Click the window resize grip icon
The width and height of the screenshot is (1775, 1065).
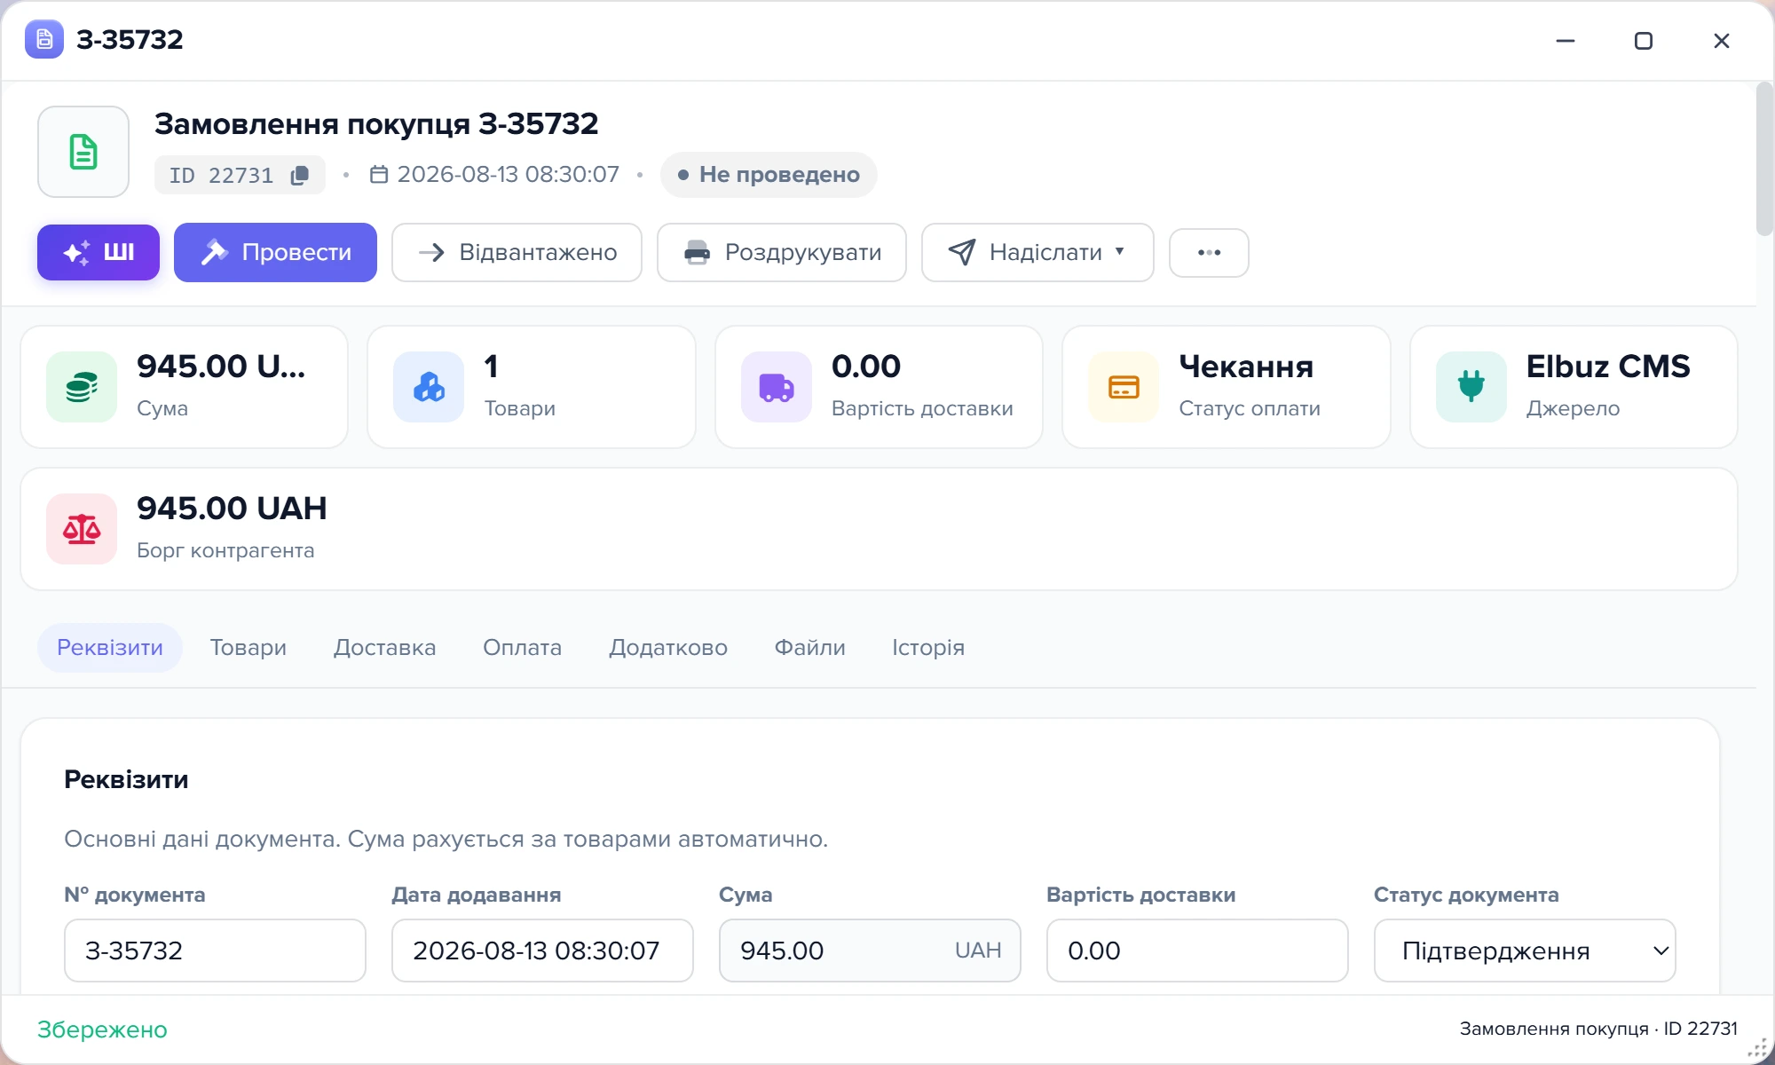[1757, 1048]
